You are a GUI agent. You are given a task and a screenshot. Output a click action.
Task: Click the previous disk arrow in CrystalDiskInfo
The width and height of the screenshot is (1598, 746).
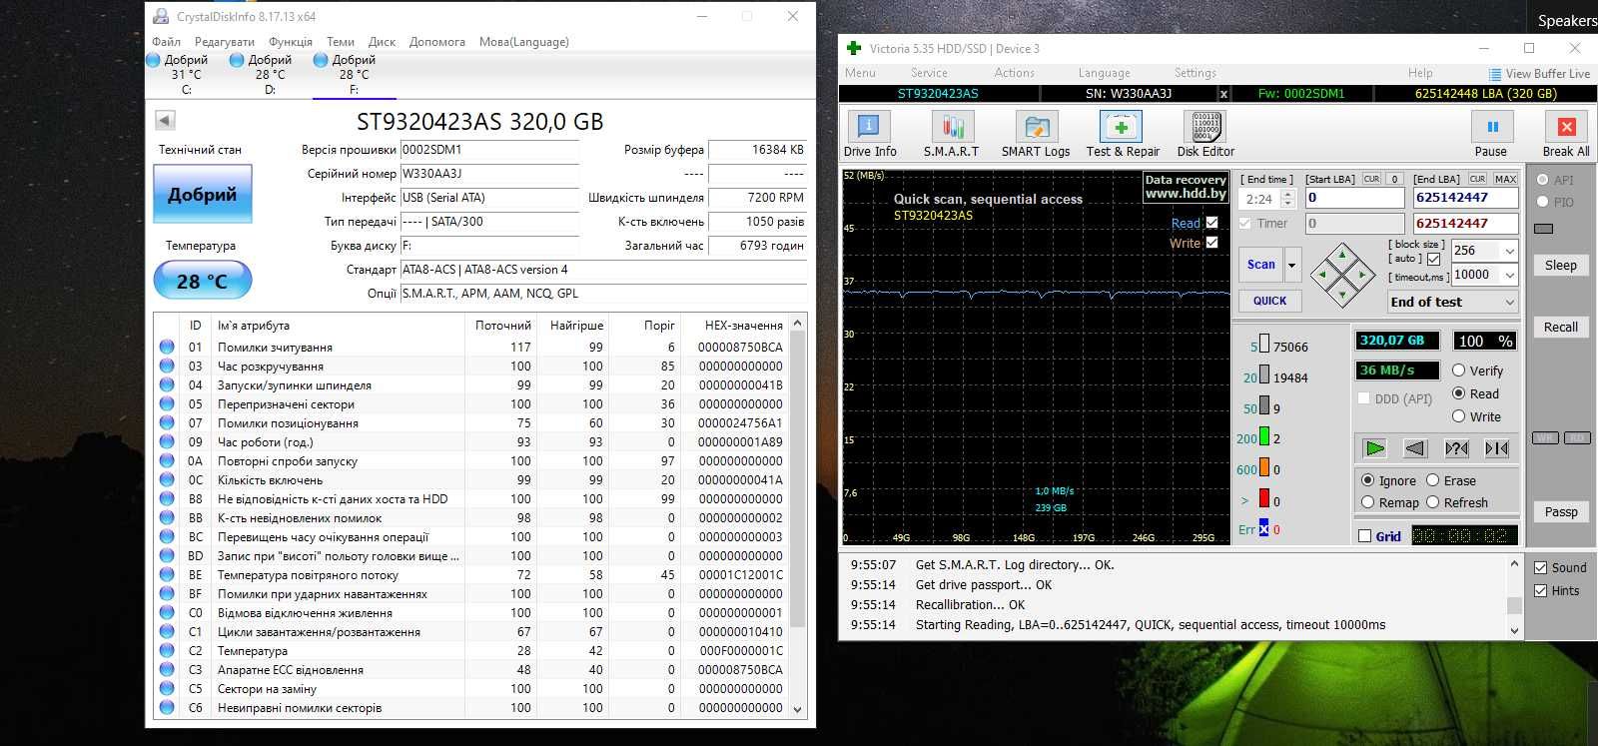[x=166, y=121]
